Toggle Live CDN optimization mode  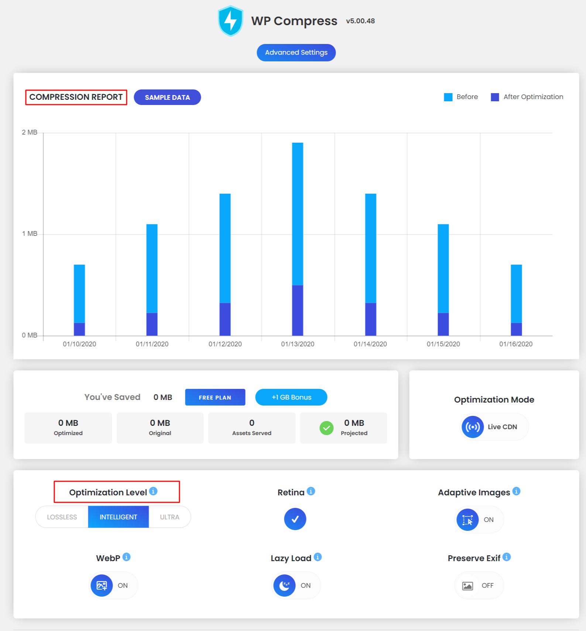coord(494,427)
